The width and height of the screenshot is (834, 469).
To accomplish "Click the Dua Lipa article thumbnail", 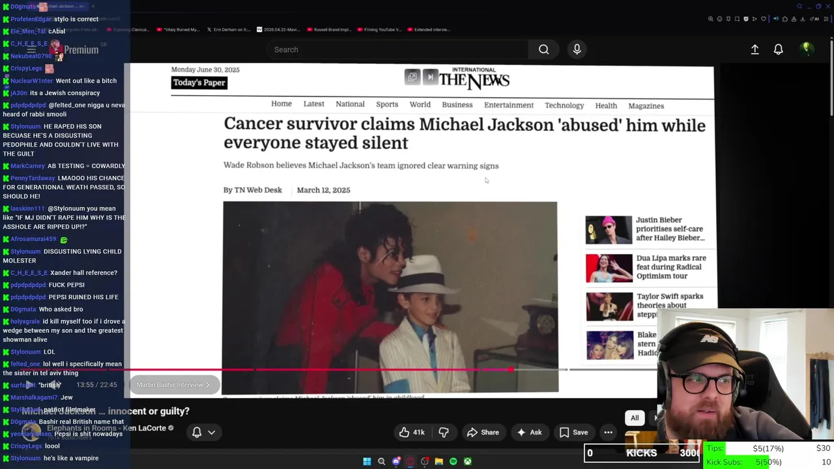I will pos(609,268).
